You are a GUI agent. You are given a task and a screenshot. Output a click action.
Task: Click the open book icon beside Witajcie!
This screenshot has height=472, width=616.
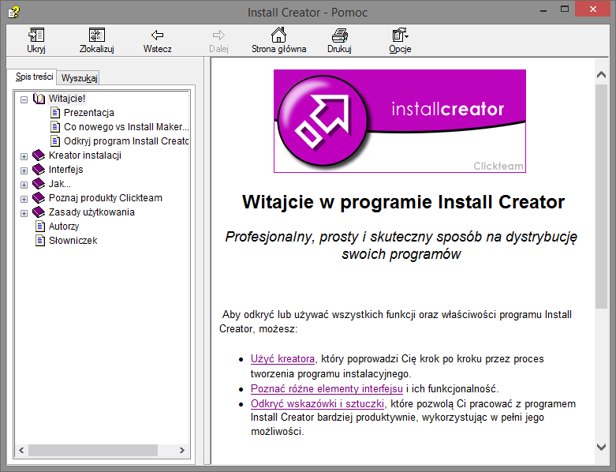(x=39, y=99)
